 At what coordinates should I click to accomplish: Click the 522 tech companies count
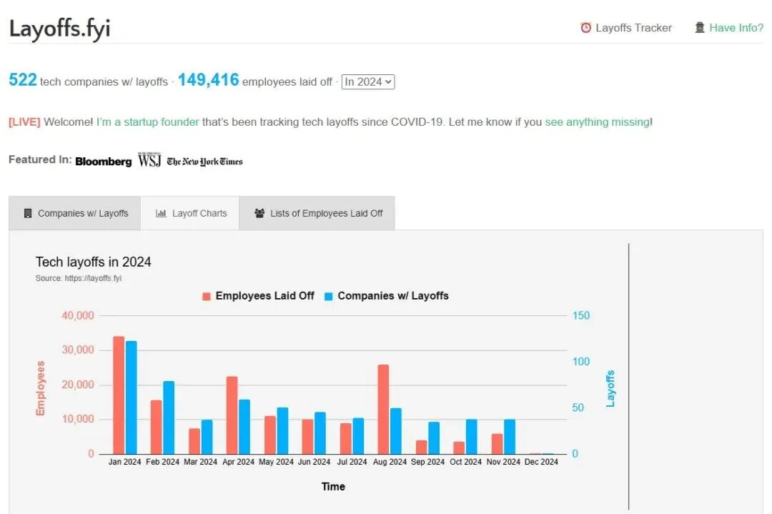click(x=23, y=80)
